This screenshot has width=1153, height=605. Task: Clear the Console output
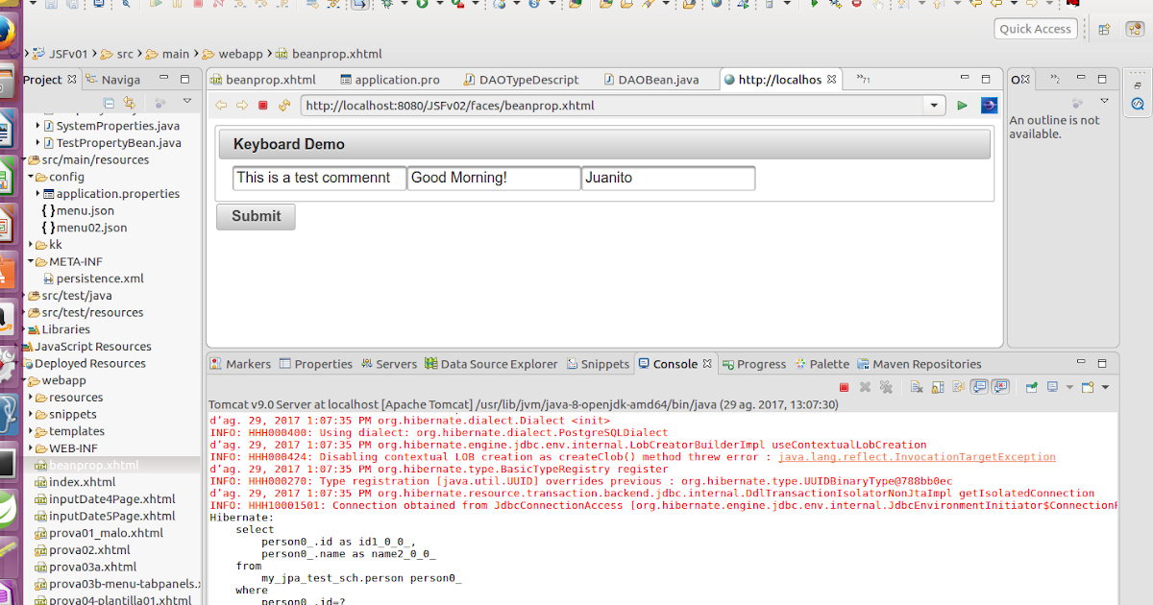[x=916, y=386]
